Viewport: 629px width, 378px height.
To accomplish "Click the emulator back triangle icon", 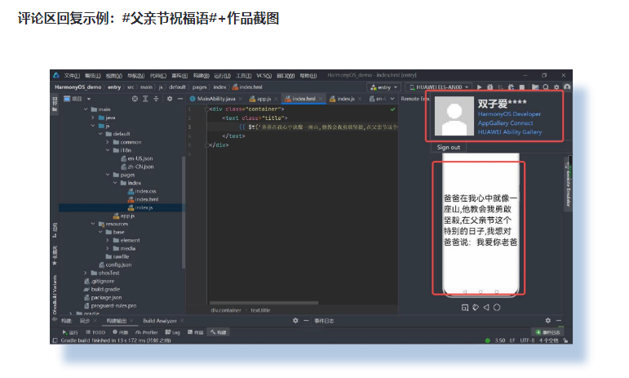I will click(x=486, y=308).
